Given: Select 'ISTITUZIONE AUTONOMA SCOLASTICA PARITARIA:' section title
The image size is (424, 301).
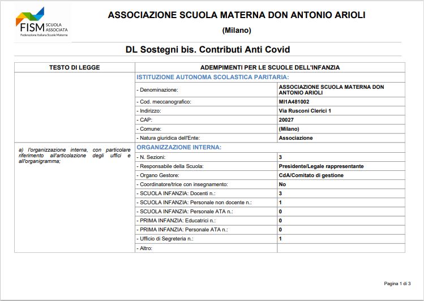Looking at the screenshot, I should tap(213, 78).
